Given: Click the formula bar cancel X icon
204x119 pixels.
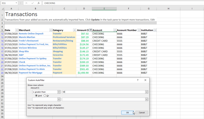Looking at the screenshot, I should click(x=26, y=3).
